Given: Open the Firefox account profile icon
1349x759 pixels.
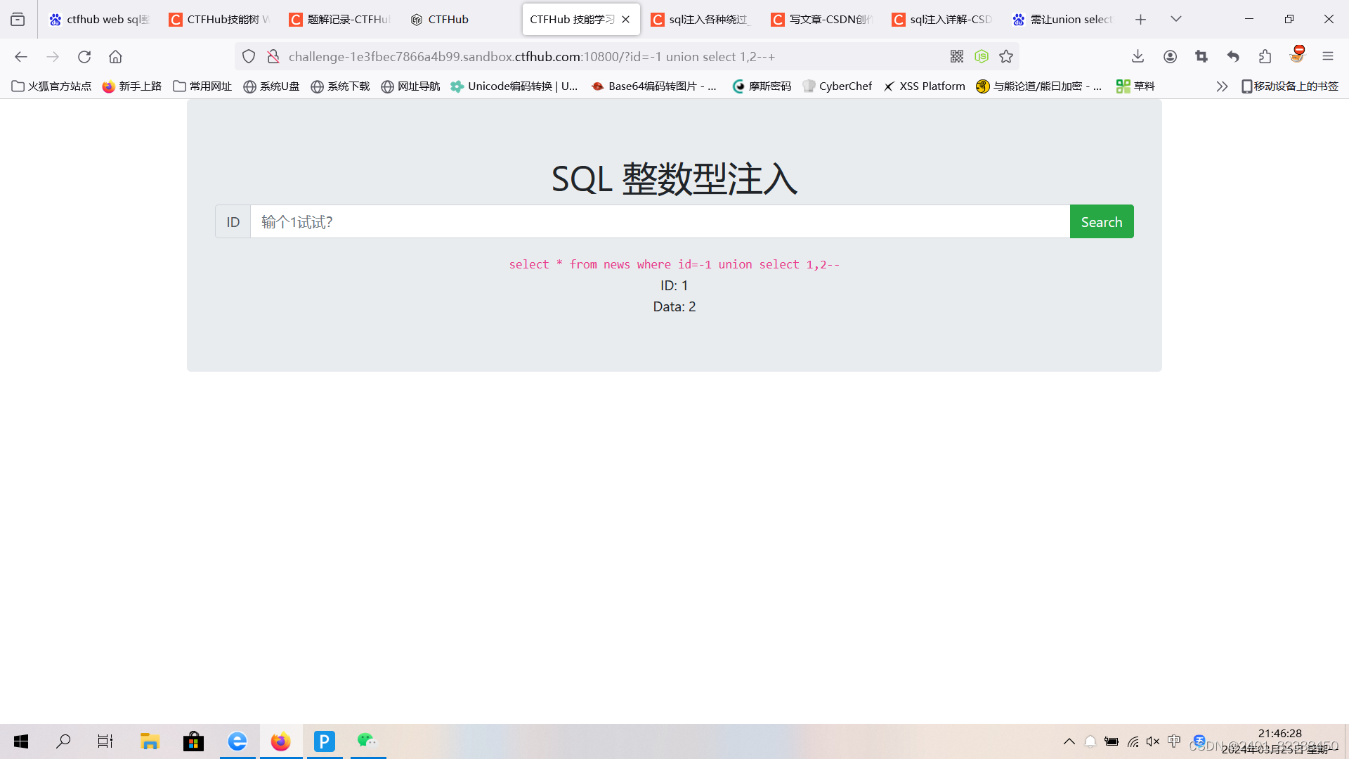Looking at the screenshot, I should [x=1170, y=56].
